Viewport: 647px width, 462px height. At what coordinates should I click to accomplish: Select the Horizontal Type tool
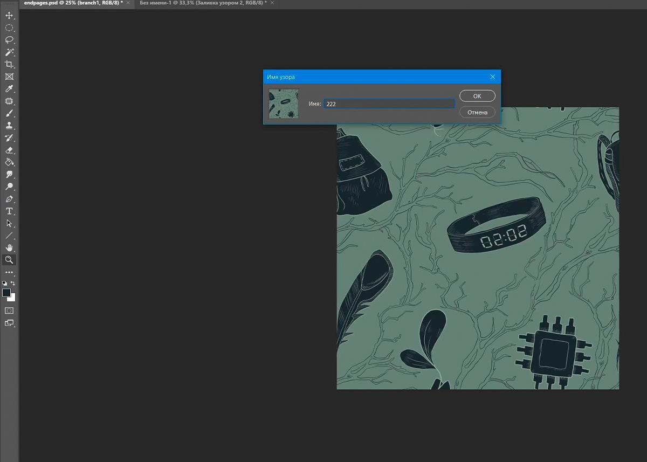point(9,211)
